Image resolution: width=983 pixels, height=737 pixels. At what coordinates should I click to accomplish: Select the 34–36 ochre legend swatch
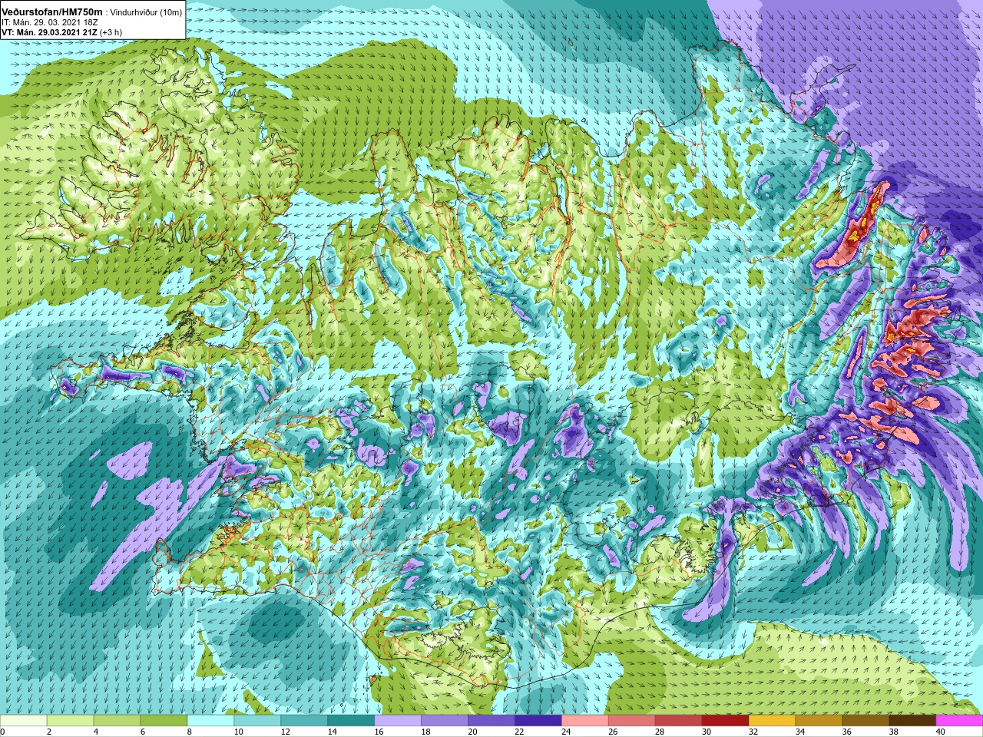[819, 720]
